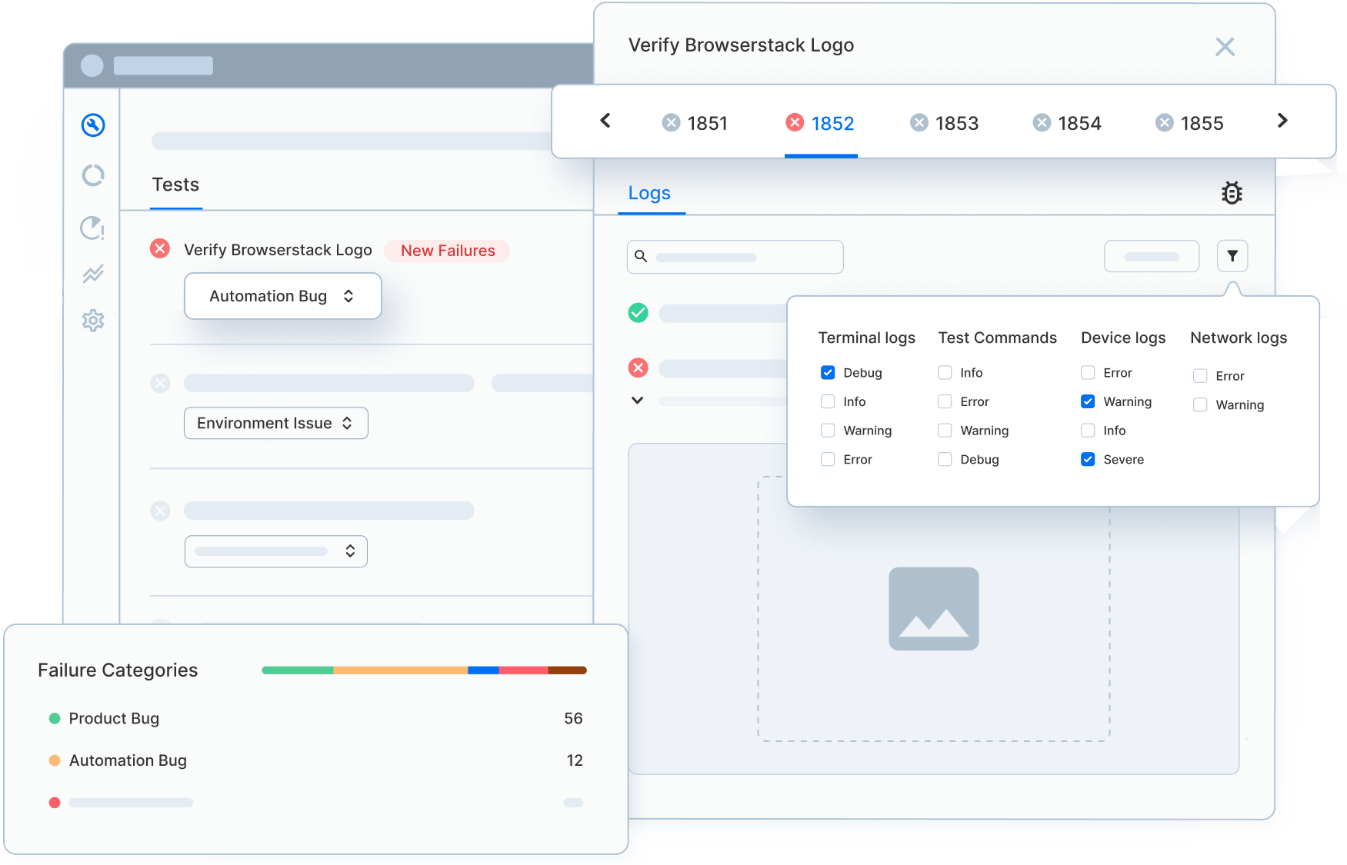Screen dimensions: 1347x865
Task: Click the logs search field
Action: point(735,257)
